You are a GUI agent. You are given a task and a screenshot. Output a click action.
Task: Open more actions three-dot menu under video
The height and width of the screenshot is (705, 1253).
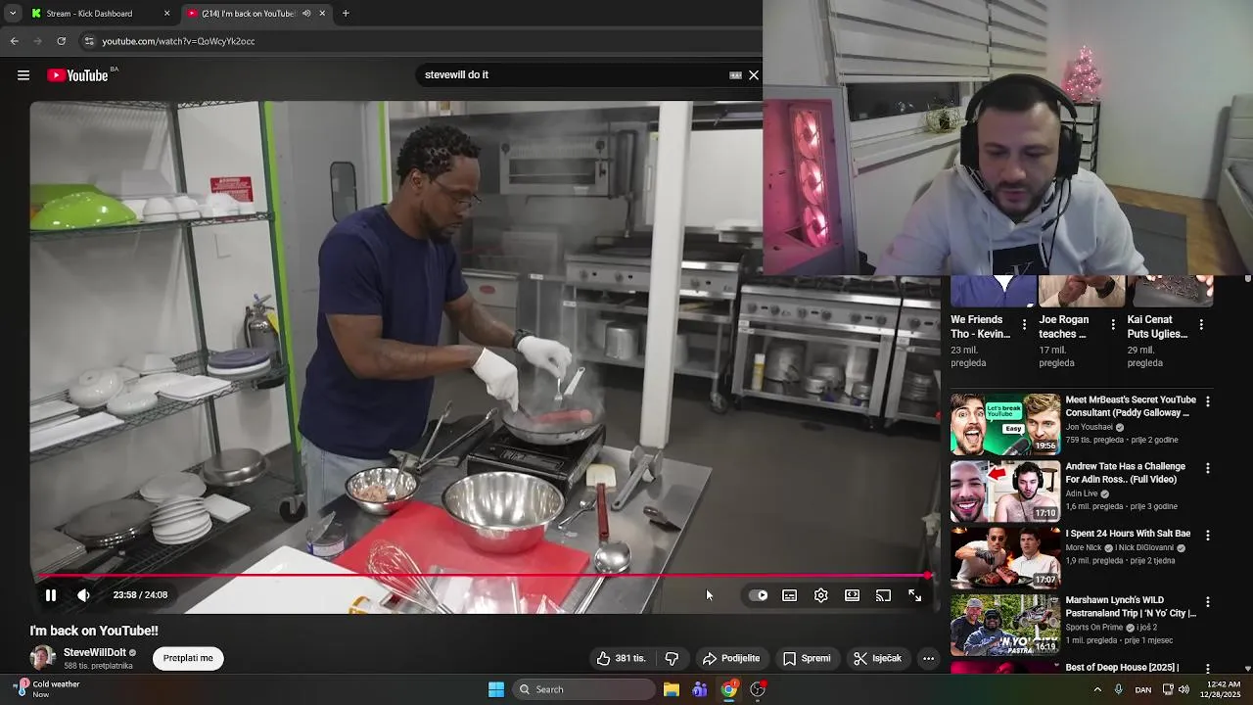(929, 658)
